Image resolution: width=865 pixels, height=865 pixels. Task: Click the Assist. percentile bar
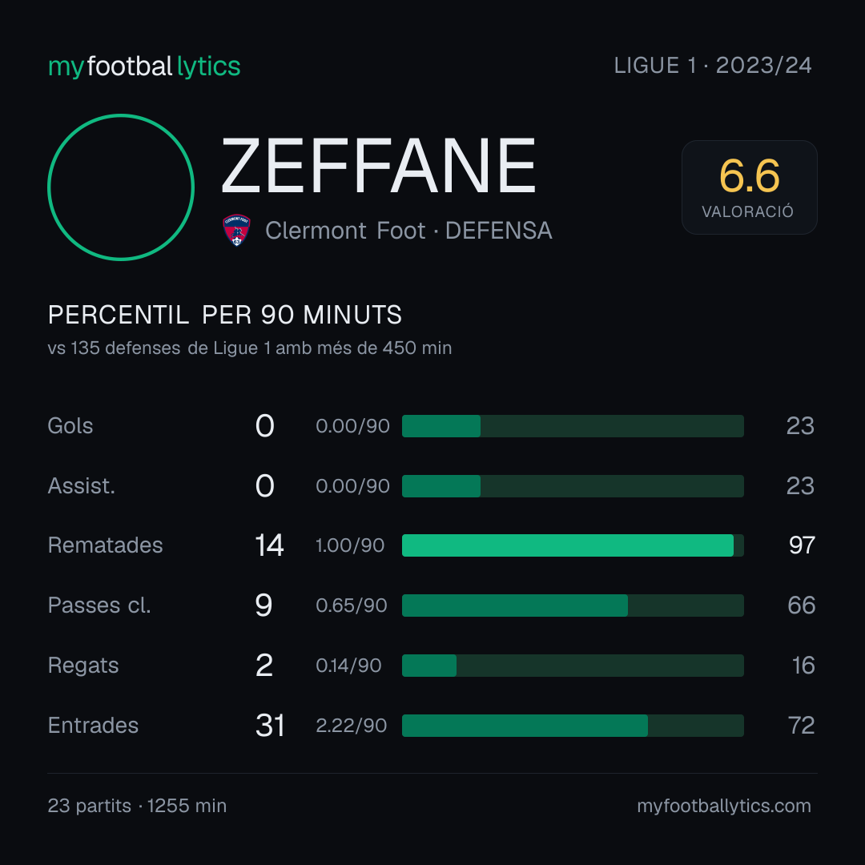click(573, 486)
